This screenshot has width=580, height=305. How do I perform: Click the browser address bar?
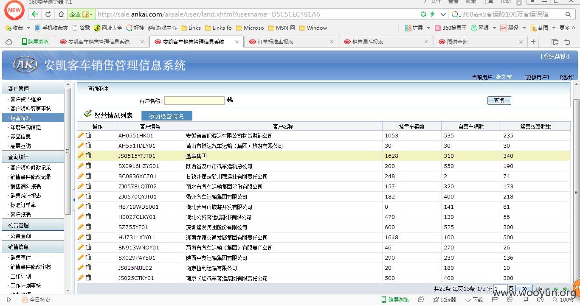[256, 14]
